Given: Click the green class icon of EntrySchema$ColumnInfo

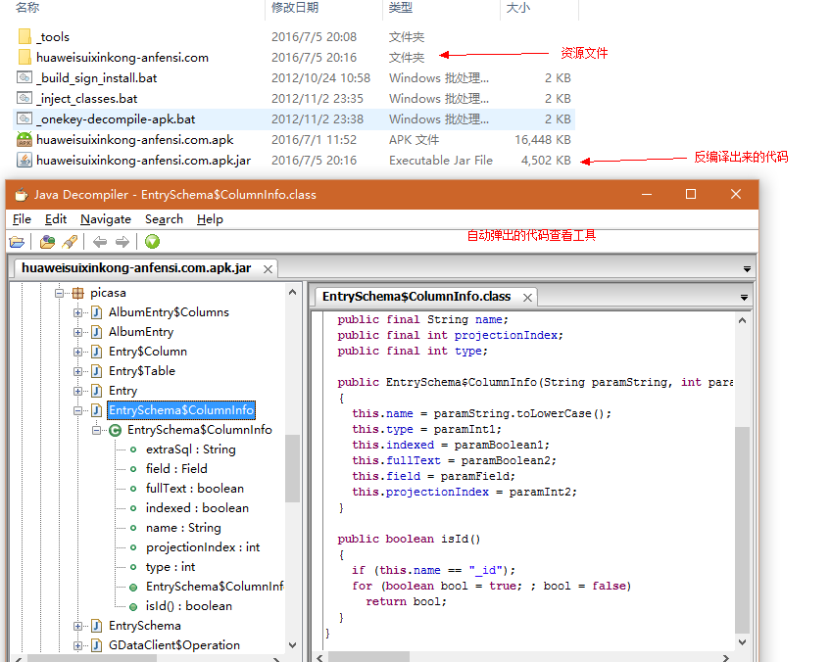Looking at the screenshot, I should pos(115,430).
